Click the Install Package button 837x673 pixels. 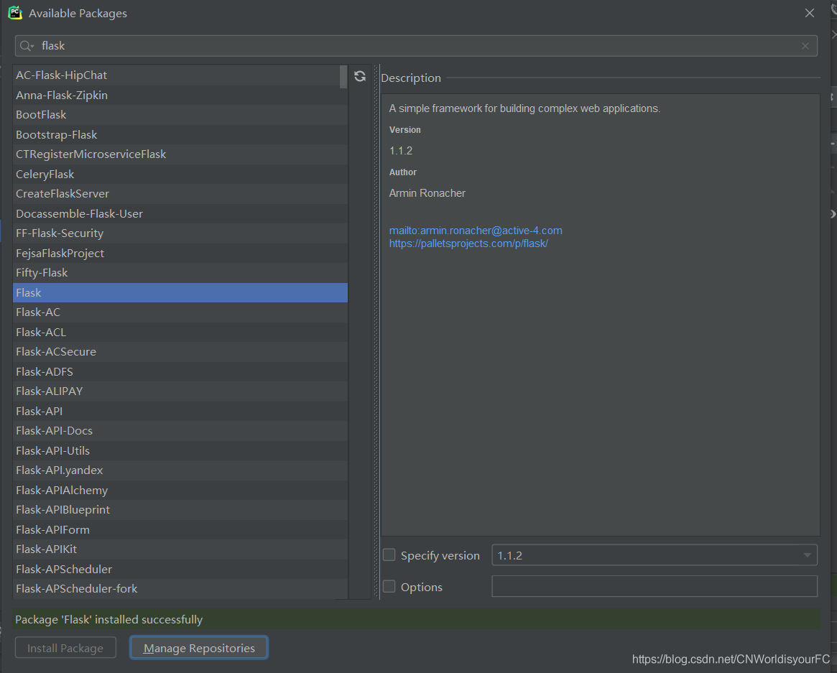coord(65,648)
